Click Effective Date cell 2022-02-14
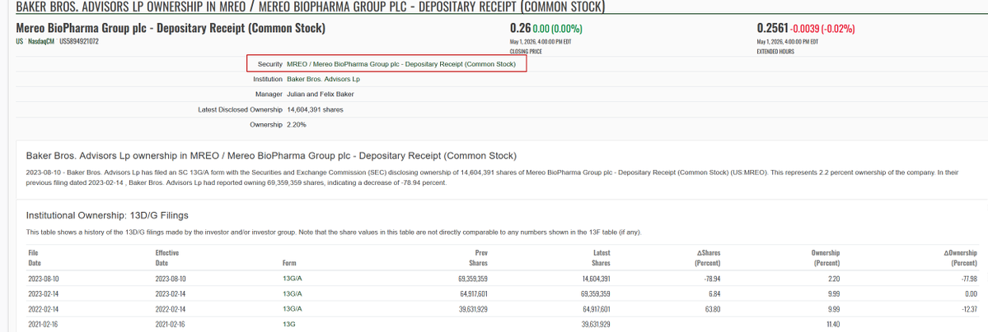Image resolution: width=988 pixels, height=332 pixels. 171,309
